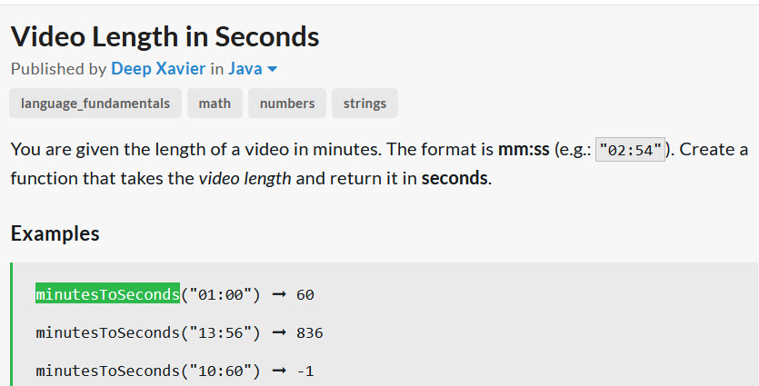This screenshot has height=386, width=759.
Task: Pick the strings tag
Action: click(365, 103)
